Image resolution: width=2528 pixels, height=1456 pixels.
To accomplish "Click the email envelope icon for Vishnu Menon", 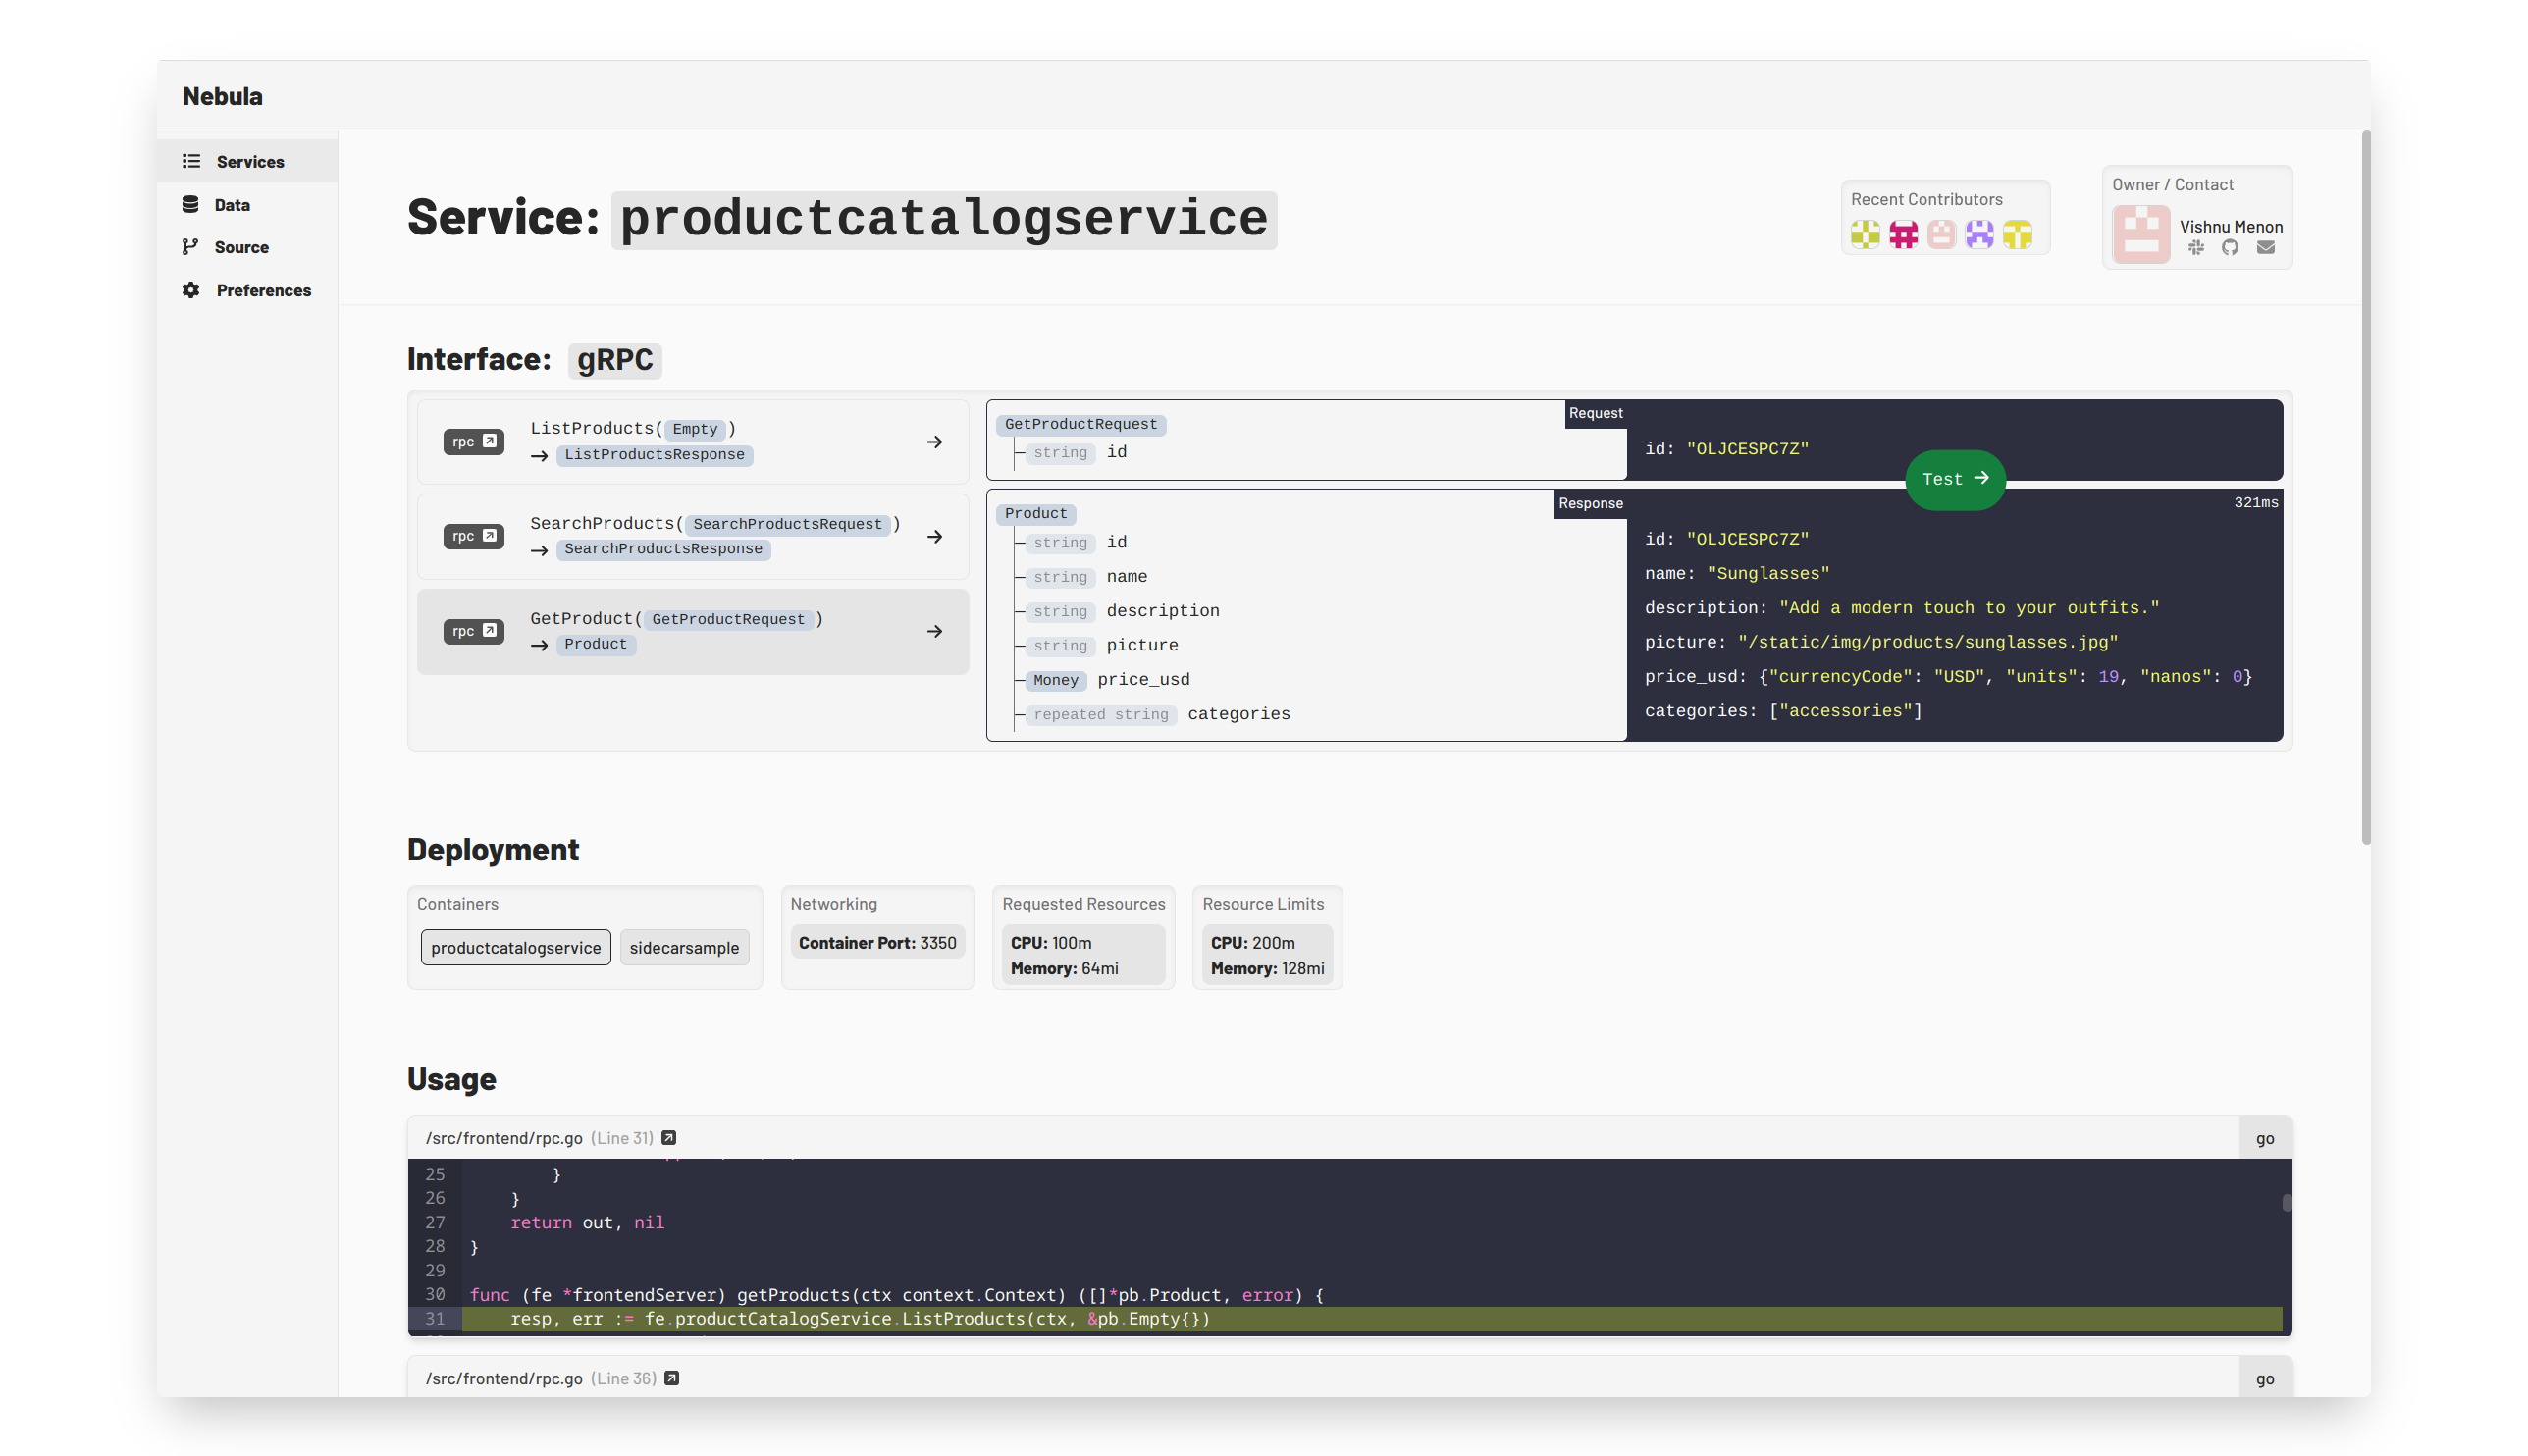I will pyautogui.click(x=2266, y=247).
